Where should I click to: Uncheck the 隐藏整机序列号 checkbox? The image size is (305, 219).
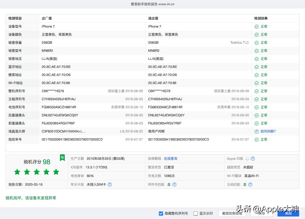point(161,213)
